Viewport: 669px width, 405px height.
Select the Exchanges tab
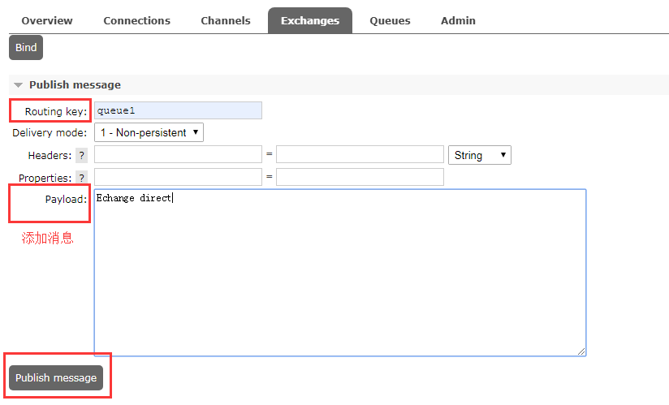pos(310,20)
